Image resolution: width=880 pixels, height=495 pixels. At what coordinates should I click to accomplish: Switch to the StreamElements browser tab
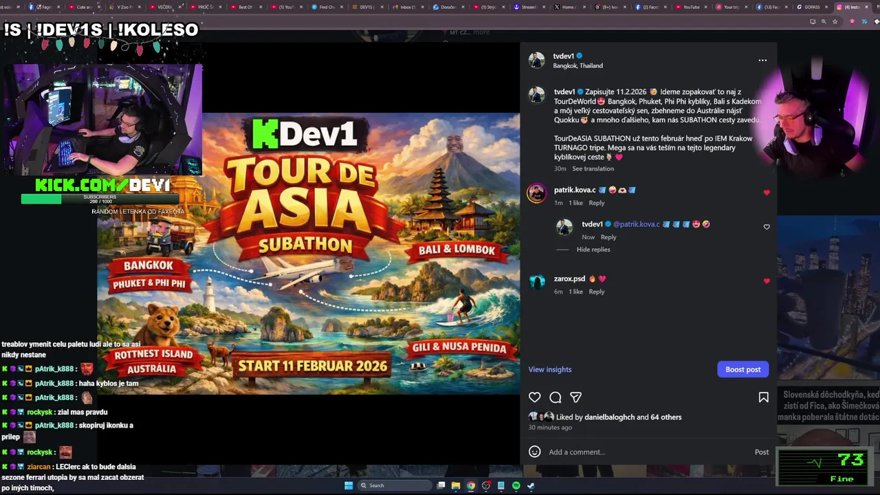pyautogui.click(x=527, y=7)
